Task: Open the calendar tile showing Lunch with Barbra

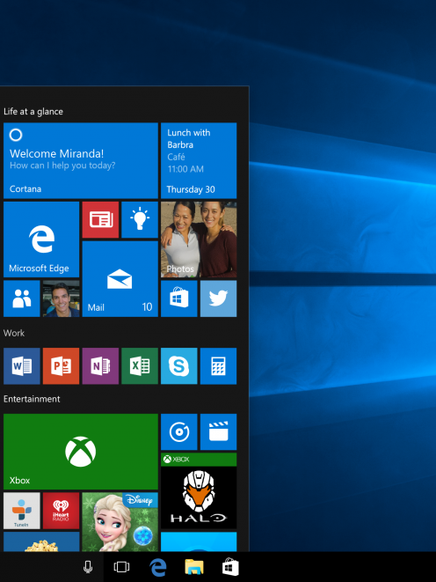Action: click(x=199, y=160)
